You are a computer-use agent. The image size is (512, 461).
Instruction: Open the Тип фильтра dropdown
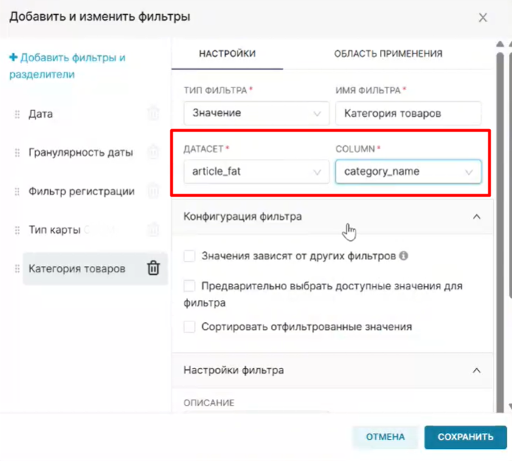point(255,114)
